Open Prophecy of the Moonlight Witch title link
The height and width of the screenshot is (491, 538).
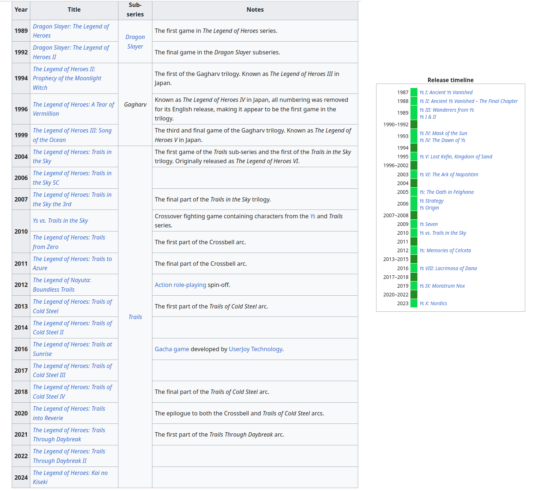(x=67, y=78)
